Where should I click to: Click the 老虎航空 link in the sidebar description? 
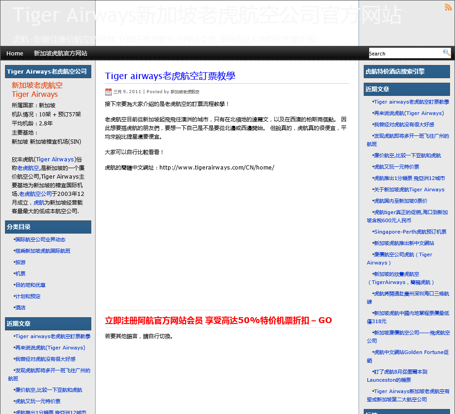tap(28, 168)
